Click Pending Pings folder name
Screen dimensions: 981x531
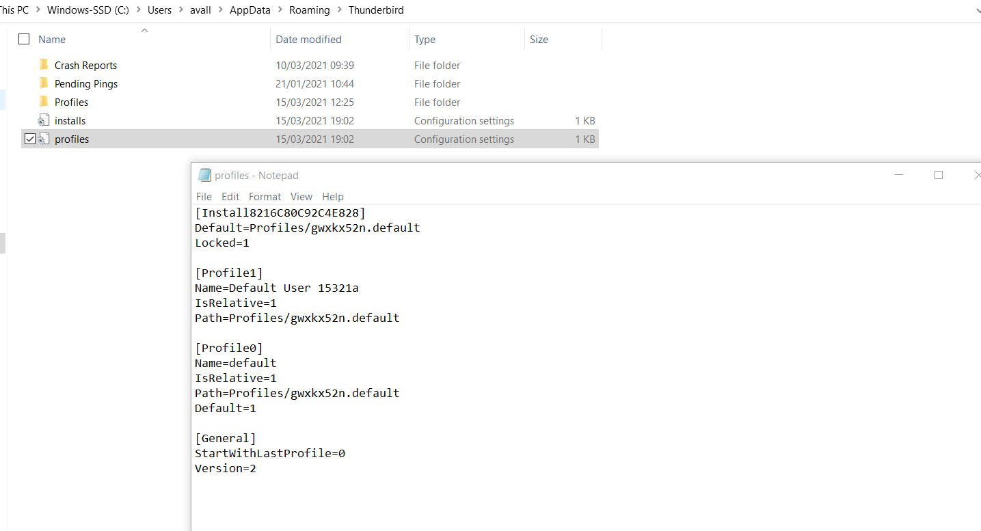(x=86, y=83)
